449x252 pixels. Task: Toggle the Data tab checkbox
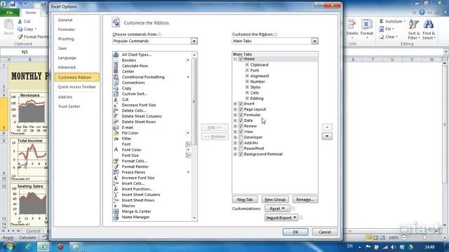point(241,120)
